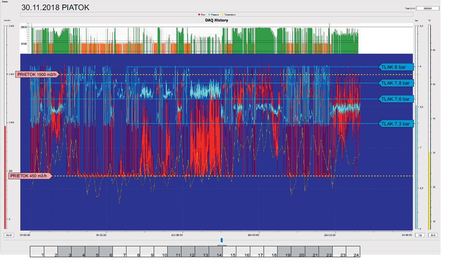456x262 pixels.
Task: Click hour 19 in the hour strip
Action: [x=284, y=251]
